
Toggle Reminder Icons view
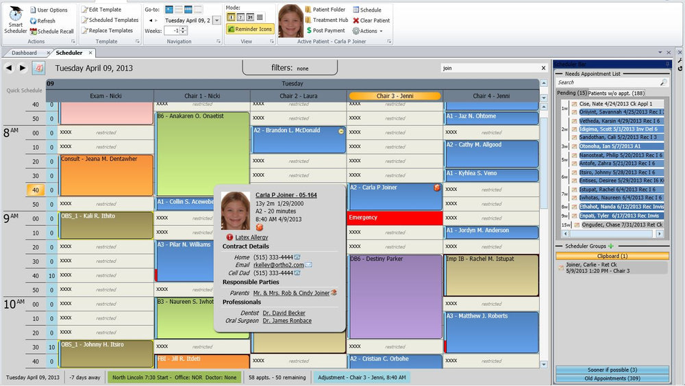pyautogui.click(x=250, y=29)
